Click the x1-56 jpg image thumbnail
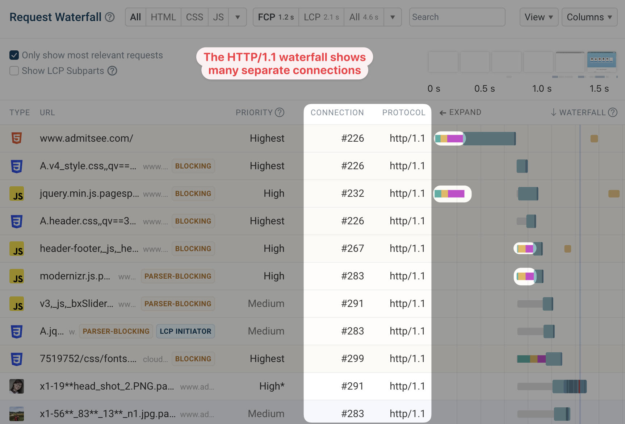Image resolution: width=625 pixels, height=424 pixels. point(17,414)
